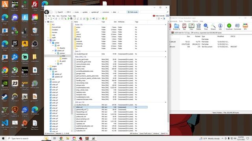Click the 'common' breadcrumb segment in OpenIV

(106, 12)
